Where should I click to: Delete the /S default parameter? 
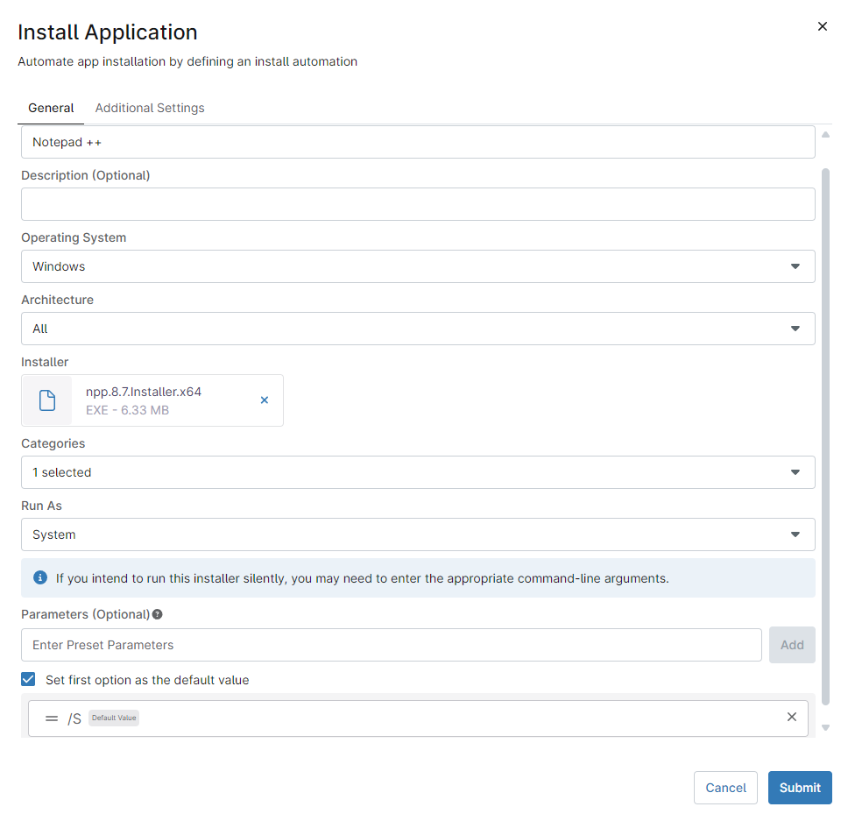pyautogui.click(x=791, y=717)
